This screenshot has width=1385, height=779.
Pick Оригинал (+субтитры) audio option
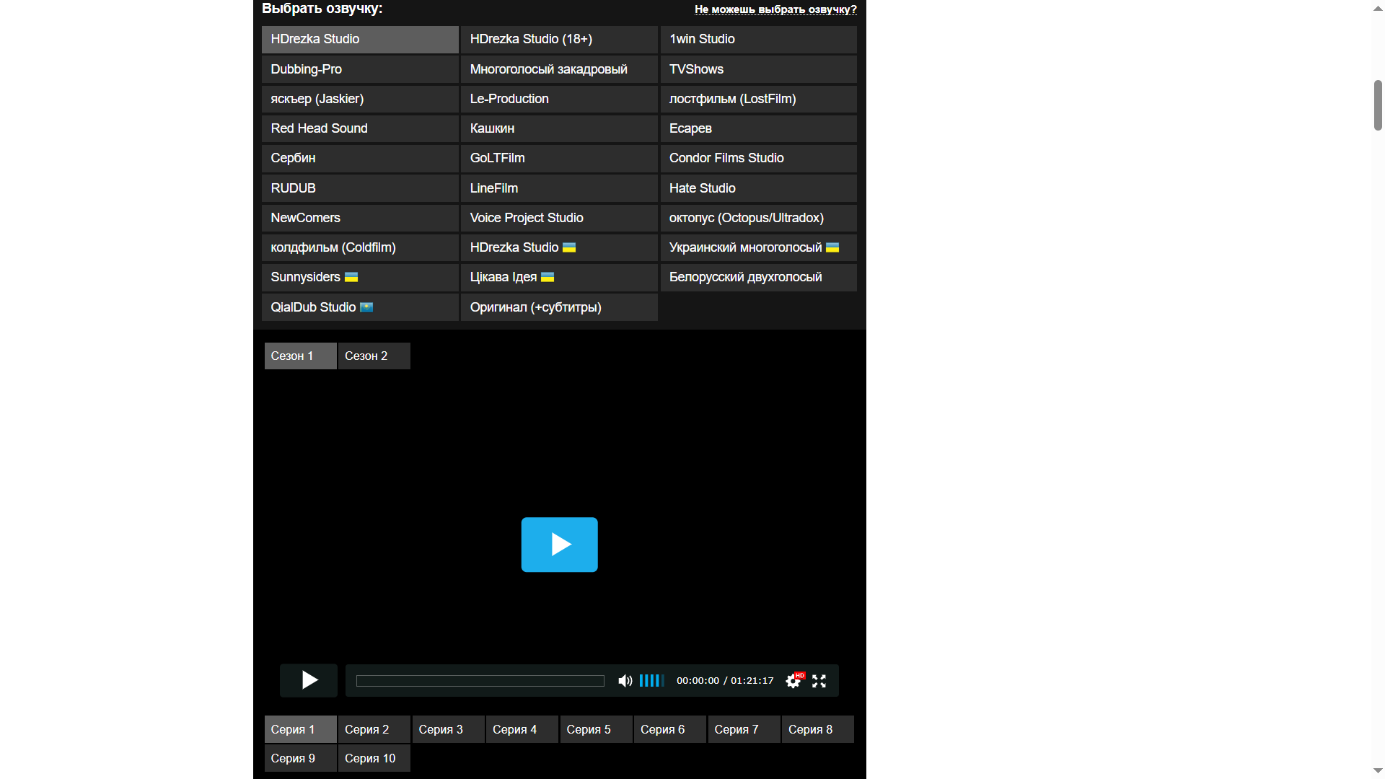pos(559,307)
